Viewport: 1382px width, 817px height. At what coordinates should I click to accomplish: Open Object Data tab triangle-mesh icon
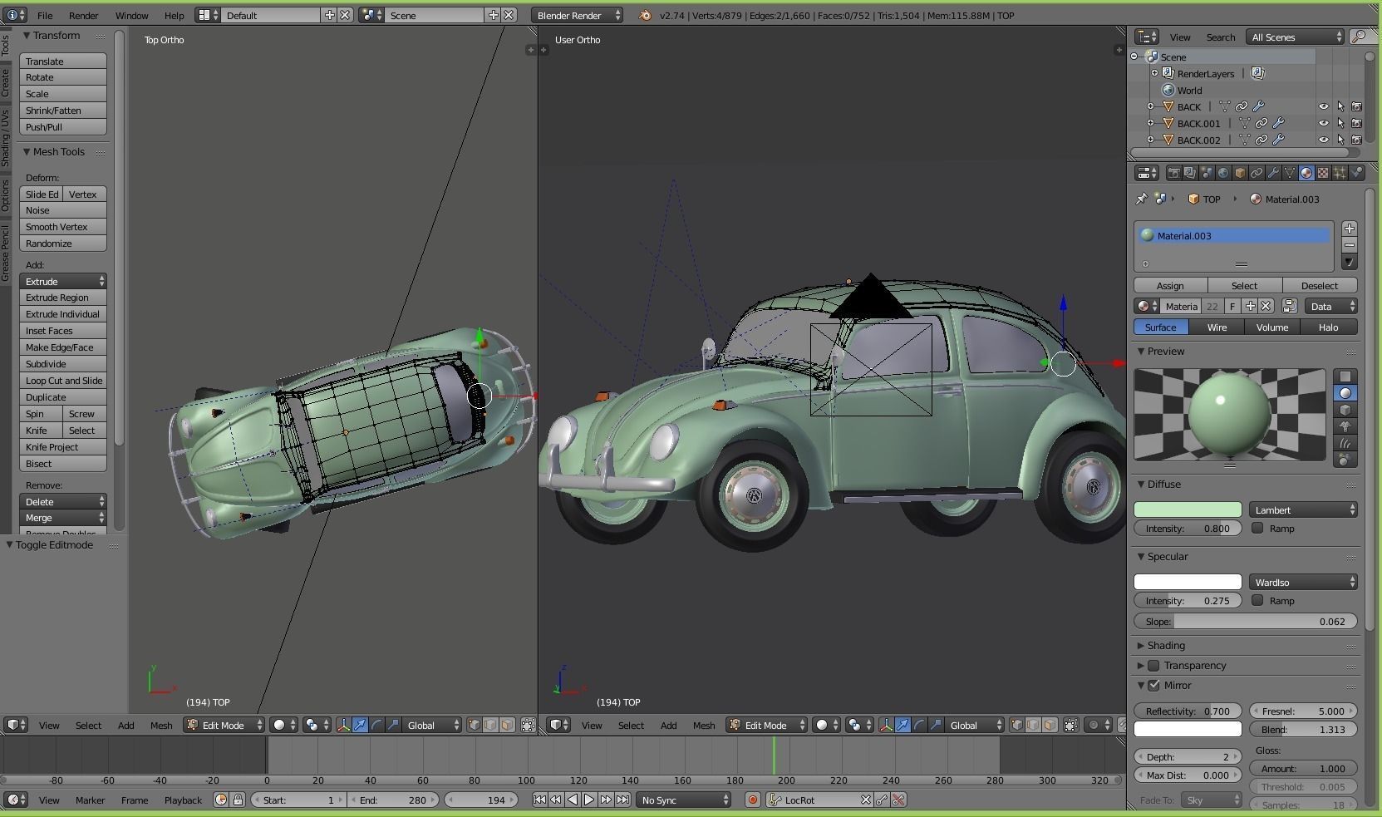[x=1290, y=173]
